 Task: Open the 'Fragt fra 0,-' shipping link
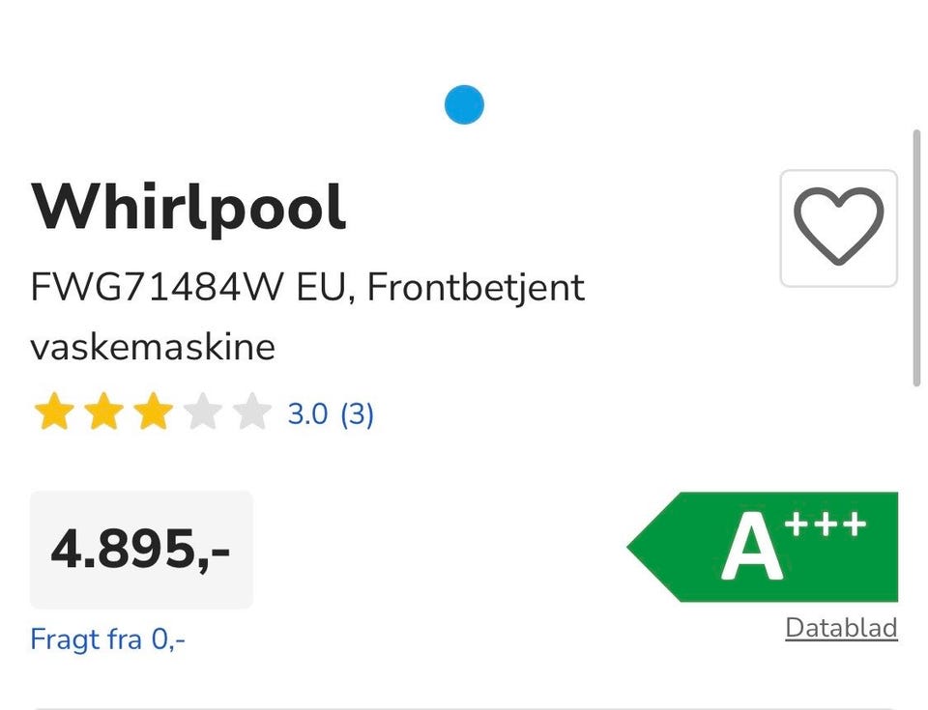(107, 639)
